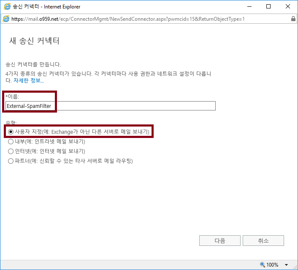Click the window resize grip corner

pyautogui.click(x=295, y=267)
